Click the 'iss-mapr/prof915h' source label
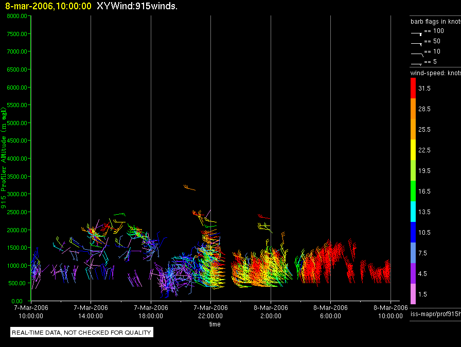 [x=436, y=314]
